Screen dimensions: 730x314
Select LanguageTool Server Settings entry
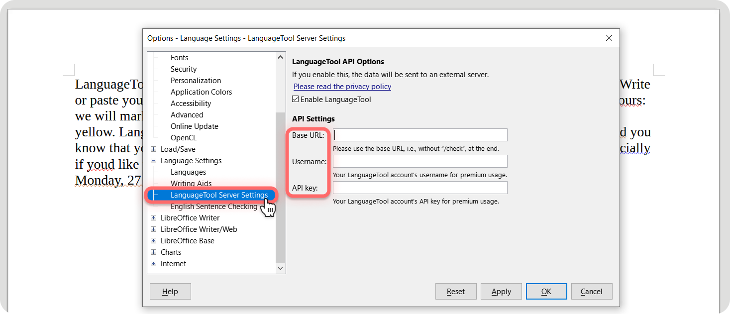click(219, 195)
